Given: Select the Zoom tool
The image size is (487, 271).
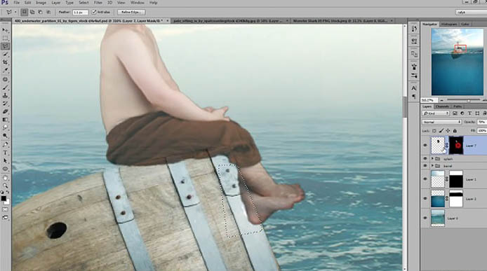Looking at the screenshot, I should (6, 186).
